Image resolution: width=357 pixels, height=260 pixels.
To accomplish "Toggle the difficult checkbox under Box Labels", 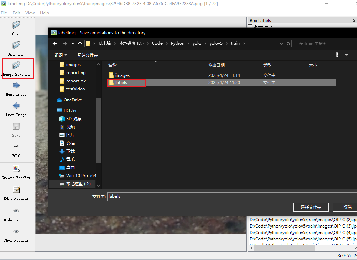I will pos(250,26).
